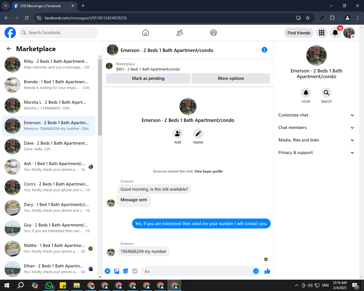Expand Chat members section
The height and width of the screenshot is (291, 364).
coord(317,128)
